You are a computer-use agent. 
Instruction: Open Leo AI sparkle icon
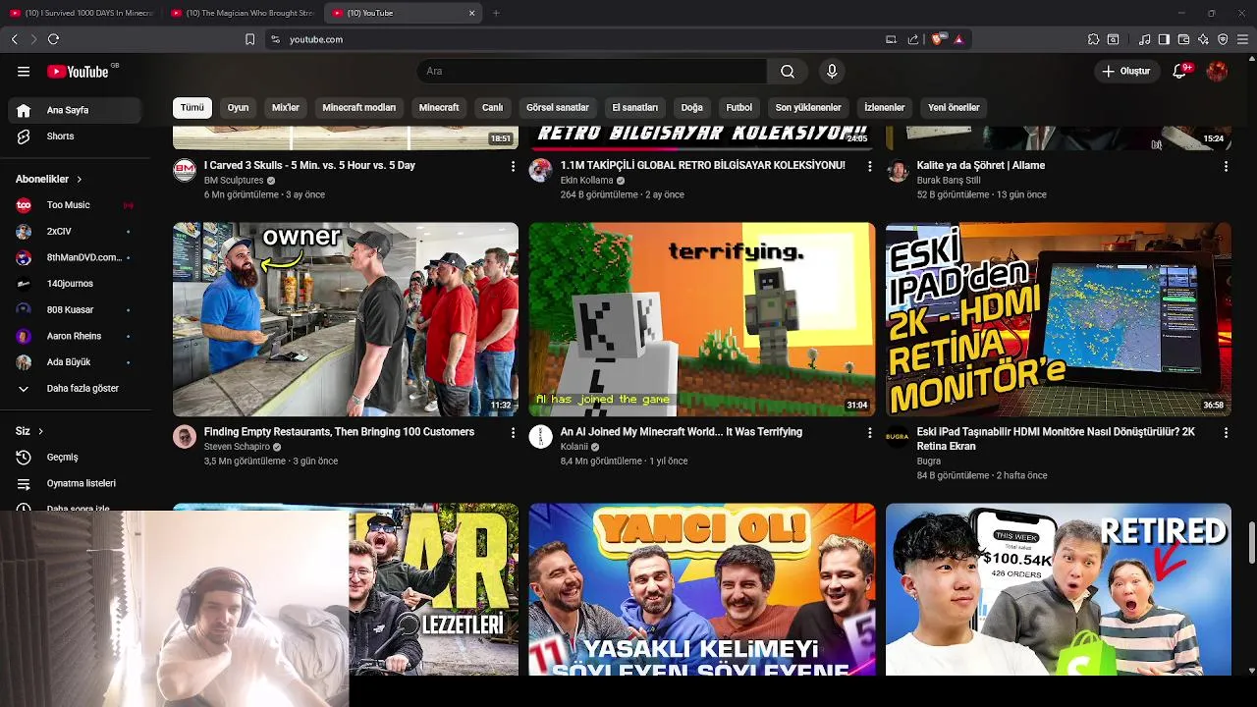[x=1203, y=39]
